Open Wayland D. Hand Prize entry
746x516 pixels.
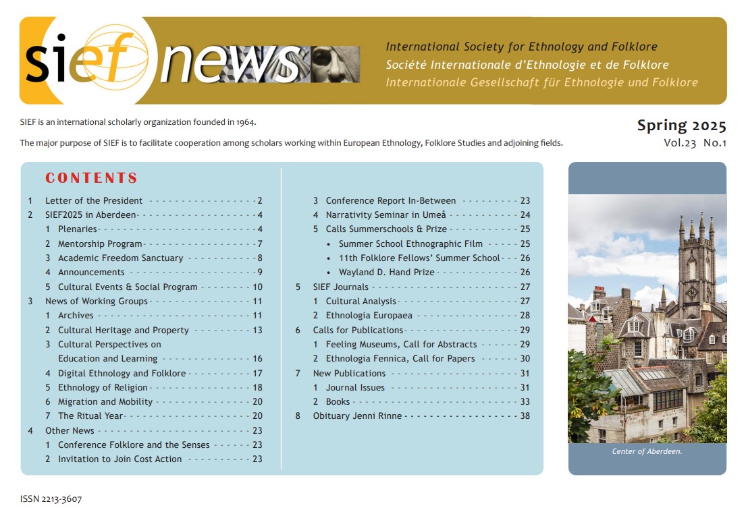tap(387, 272)
